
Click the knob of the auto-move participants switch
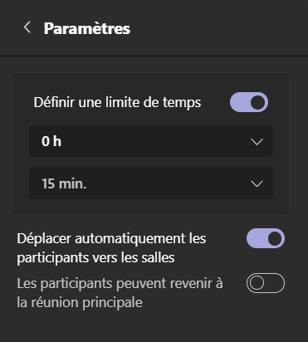[275, 238]
